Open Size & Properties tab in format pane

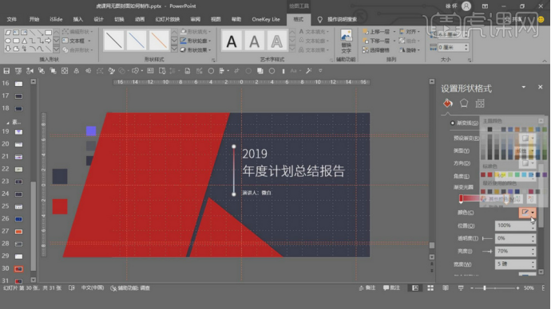pyautogui.click(x=480, y=104)
